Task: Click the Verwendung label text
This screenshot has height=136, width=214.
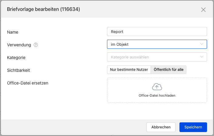Action: 19,45
